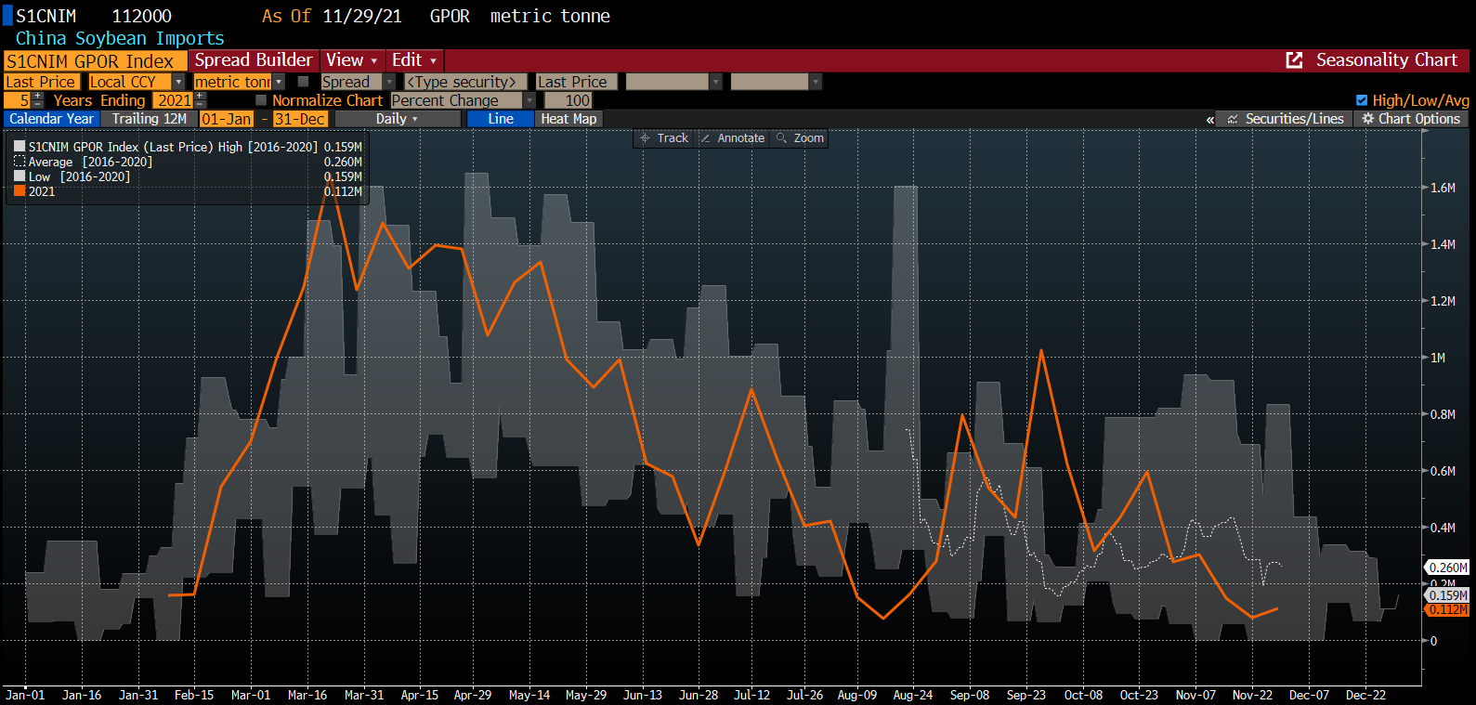Activate the Track crosshair tool
The width and height of the screenshot is (1476, 705).
646,138
